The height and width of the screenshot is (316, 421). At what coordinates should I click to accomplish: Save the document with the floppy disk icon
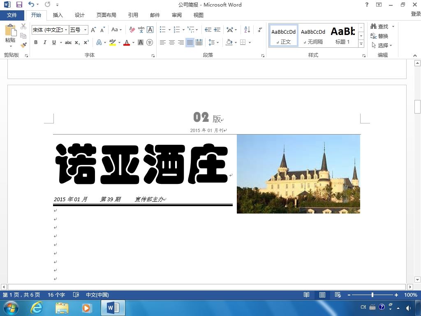19,5
